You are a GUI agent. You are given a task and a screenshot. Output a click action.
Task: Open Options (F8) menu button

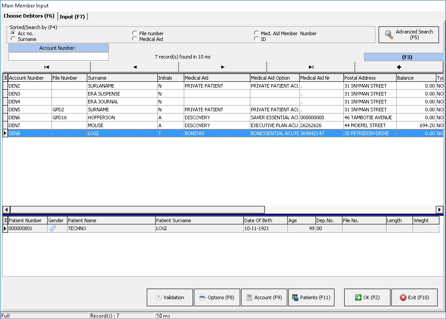217,297
